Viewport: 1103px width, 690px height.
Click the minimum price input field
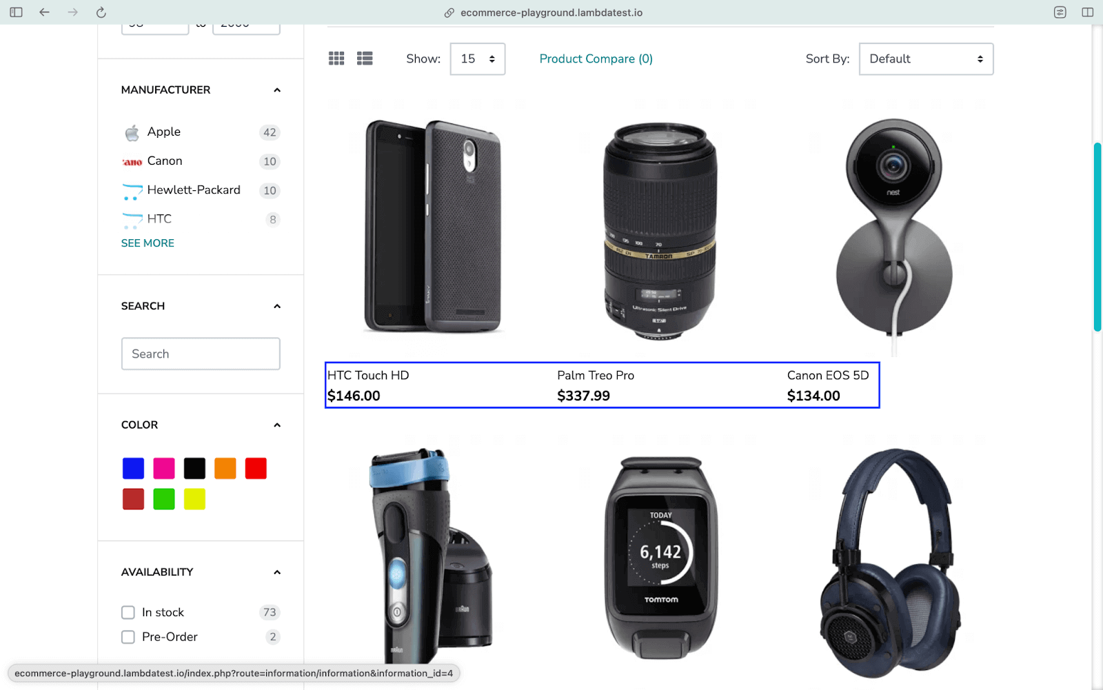pyautogui.click(x=155, y=28)
